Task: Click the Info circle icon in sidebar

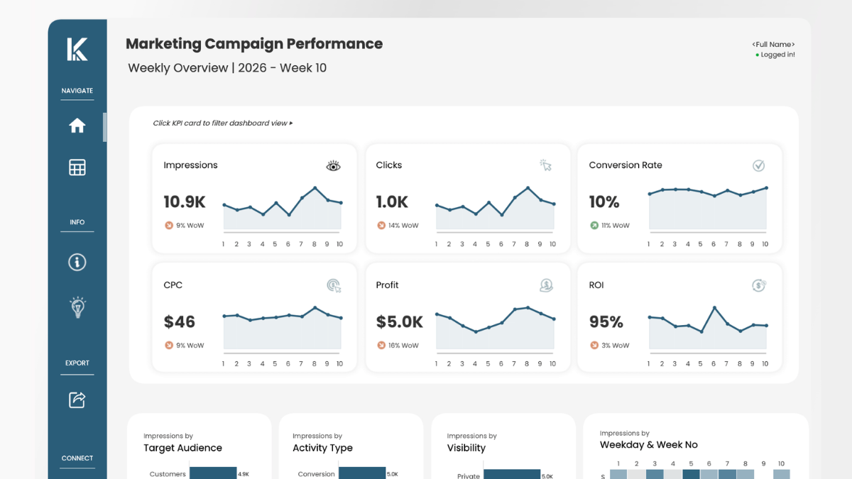Action: click(77, 262)
